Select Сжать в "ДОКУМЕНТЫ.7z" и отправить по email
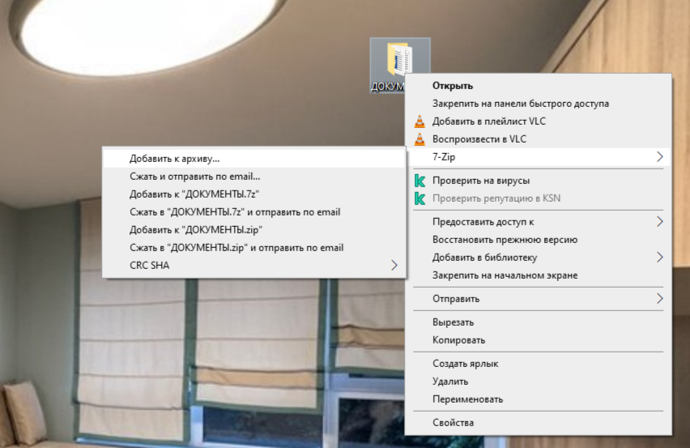 [254, 212]
